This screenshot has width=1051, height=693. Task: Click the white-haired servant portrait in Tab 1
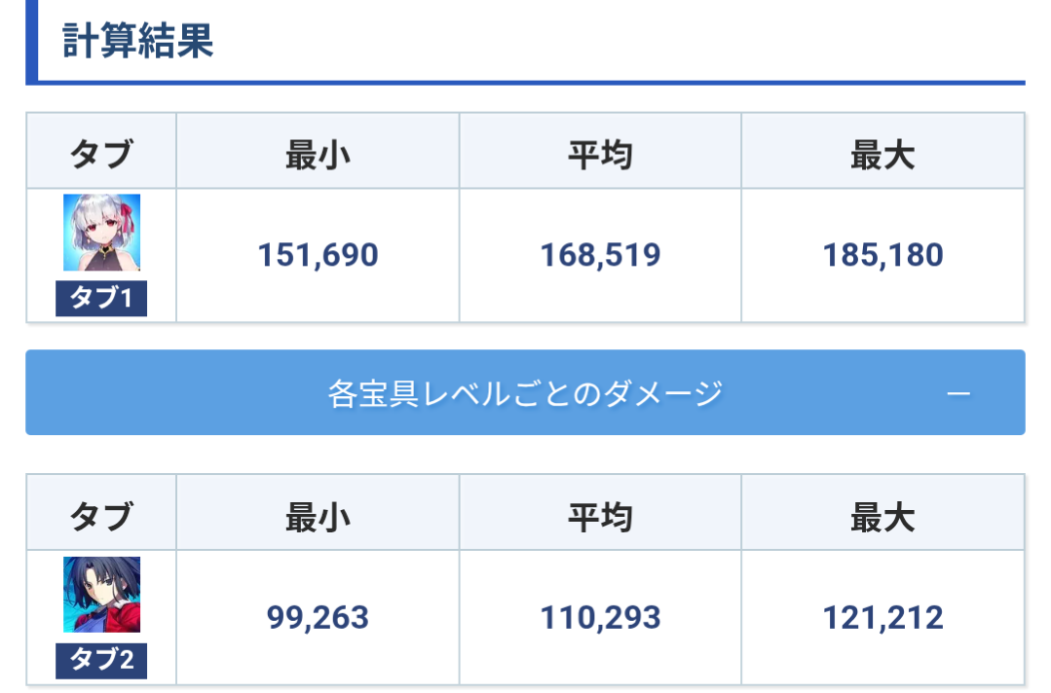pyautogui.click(x=102, y=233)
